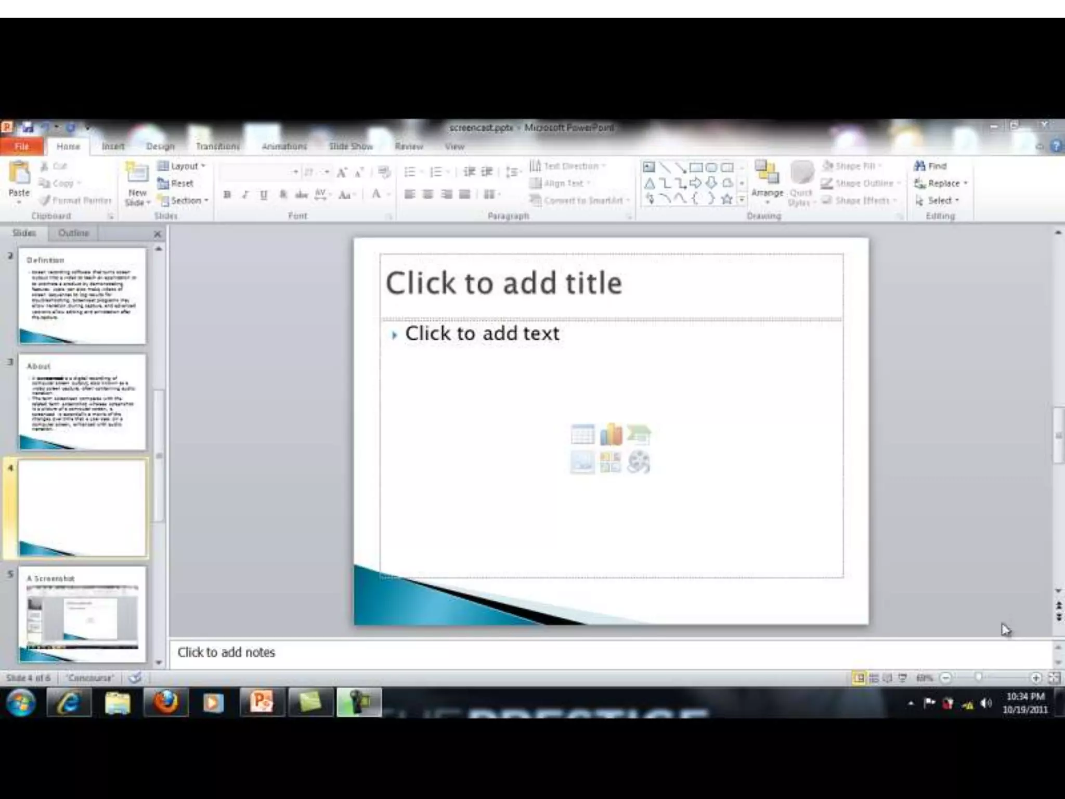
Task: Open PowerPoint from the Windows taskbar
Action: pos(262,703)
